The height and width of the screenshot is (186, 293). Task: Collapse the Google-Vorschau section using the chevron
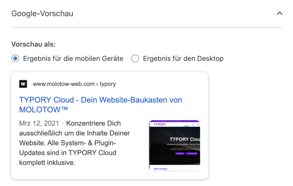point(280,13)
